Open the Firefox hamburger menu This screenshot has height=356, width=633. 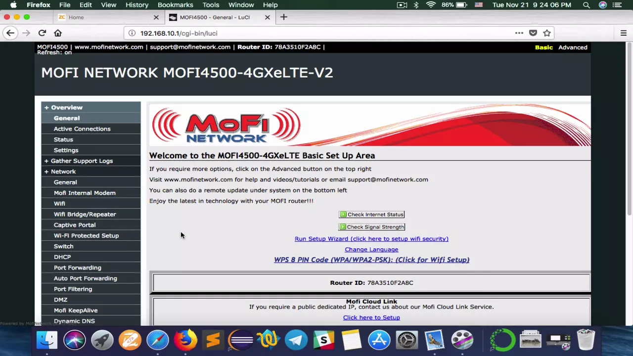pyautogui.click(x=623, y=33)
